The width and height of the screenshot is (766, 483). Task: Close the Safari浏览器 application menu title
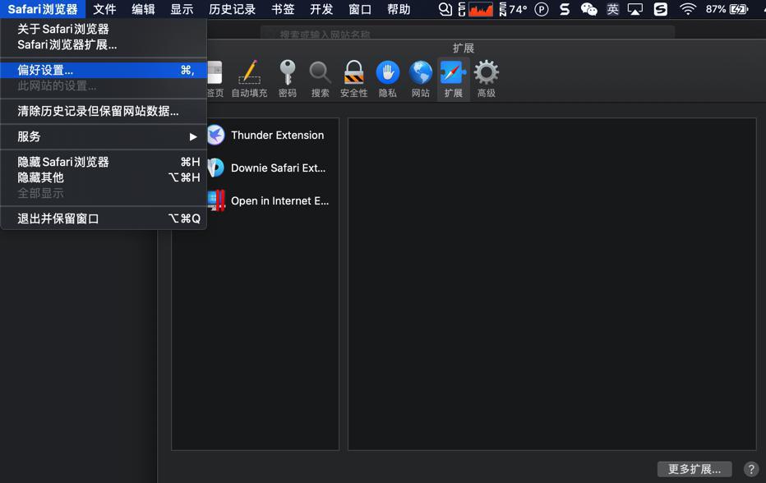(x=43, y=9)
